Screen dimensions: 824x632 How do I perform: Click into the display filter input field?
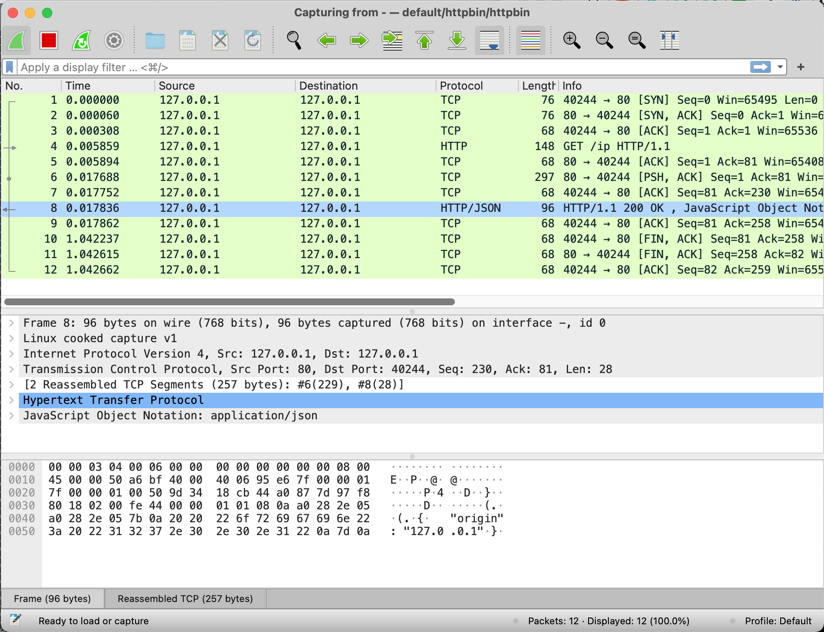(x=343, y=67)
